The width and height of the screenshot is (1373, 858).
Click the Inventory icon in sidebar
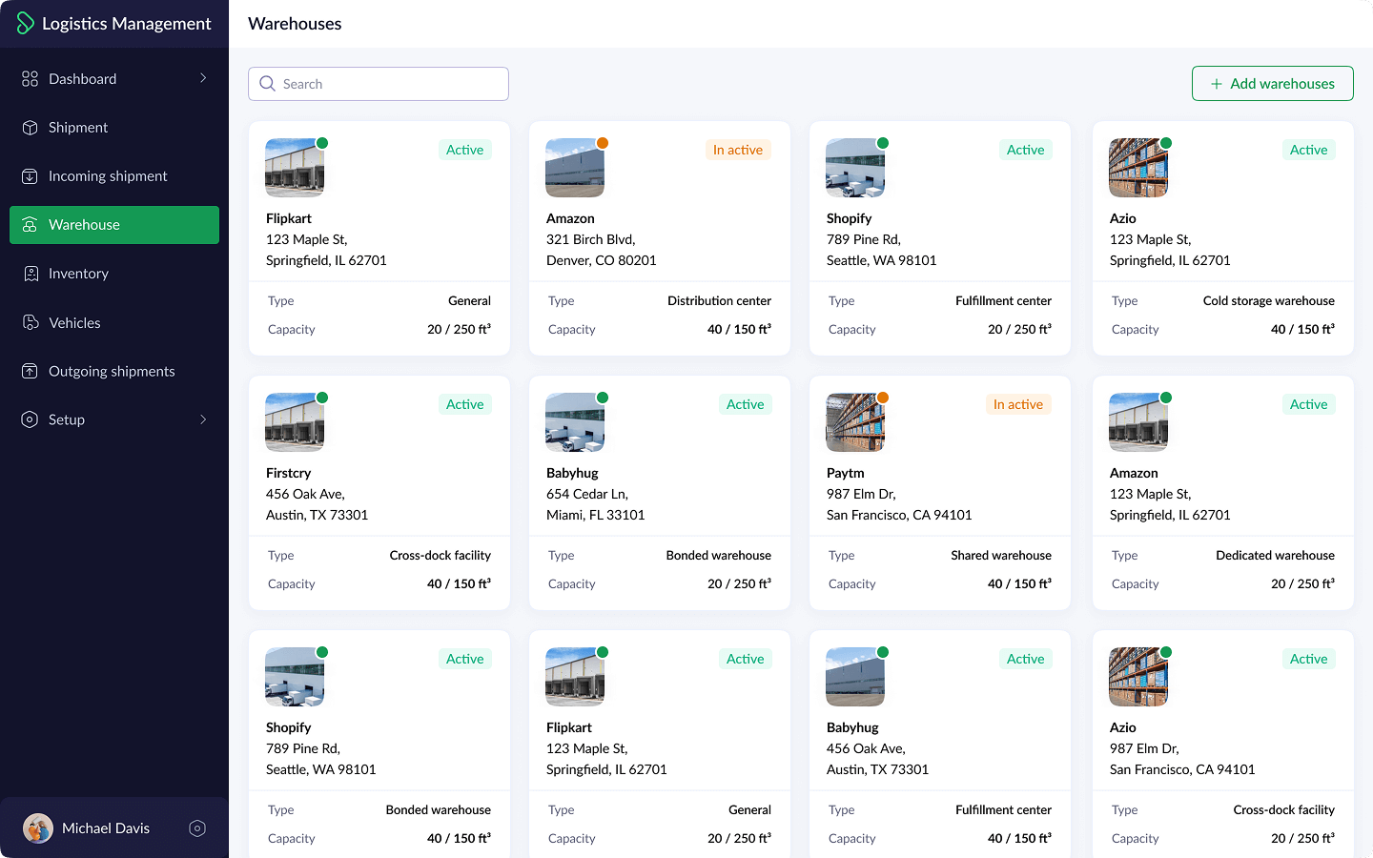pyautogui.click(x=31, y=274)
